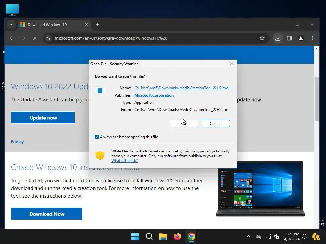Image resolution: width=326 pixels, height=244 pixels.
Task: Open notifications bell icon
Action: pyautogui.click(x=304, y=236)
